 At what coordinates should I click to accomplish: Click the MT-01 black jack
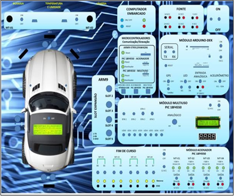tap(10, 19)
